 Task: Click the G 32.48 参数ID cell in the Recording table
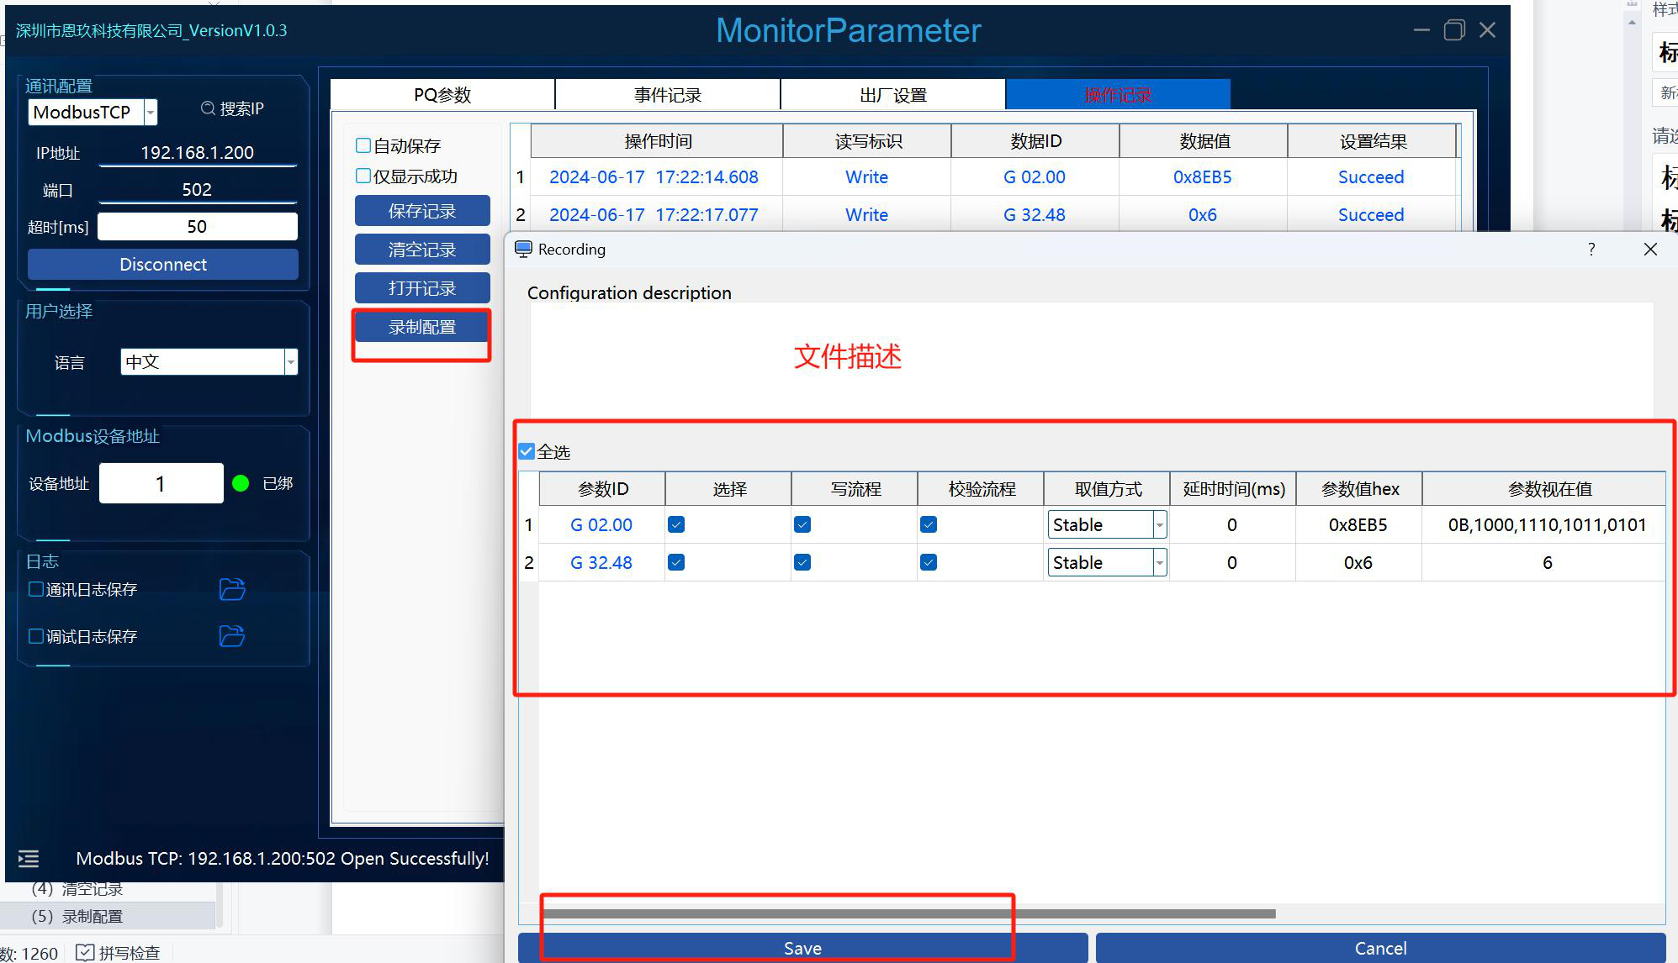601,562
